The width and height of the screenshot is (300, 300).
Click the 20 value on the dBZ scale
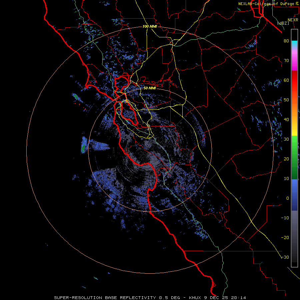[x=286, y=159]
